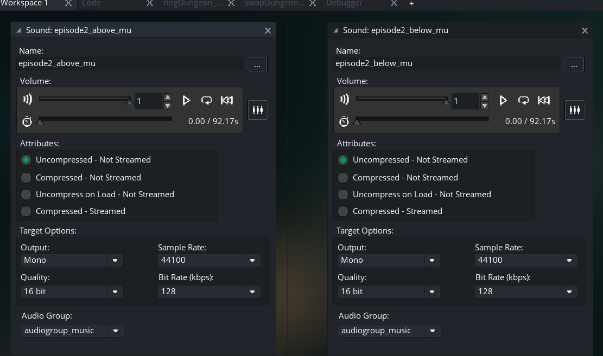The image size is (603, 356).
Task: Open Output dropdown in episode2_below_mu
Action: pyautogui.click(x=432, y=261)
